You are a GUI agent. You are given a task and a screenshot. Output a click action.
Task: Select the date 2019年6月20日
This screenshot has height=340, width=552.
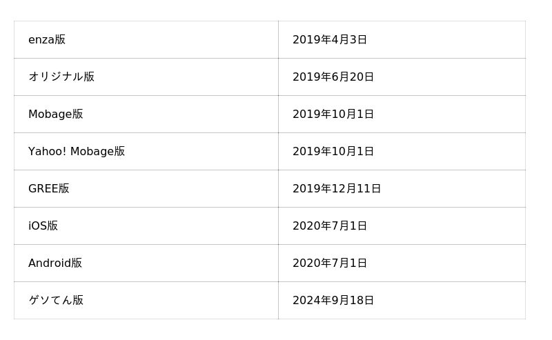[333, 77]
